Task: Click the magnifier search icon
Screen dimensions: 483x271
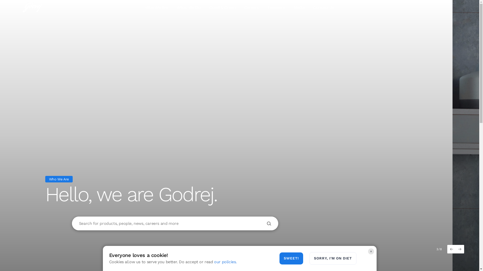Action: pyautogui.click(x=269, y=224)
